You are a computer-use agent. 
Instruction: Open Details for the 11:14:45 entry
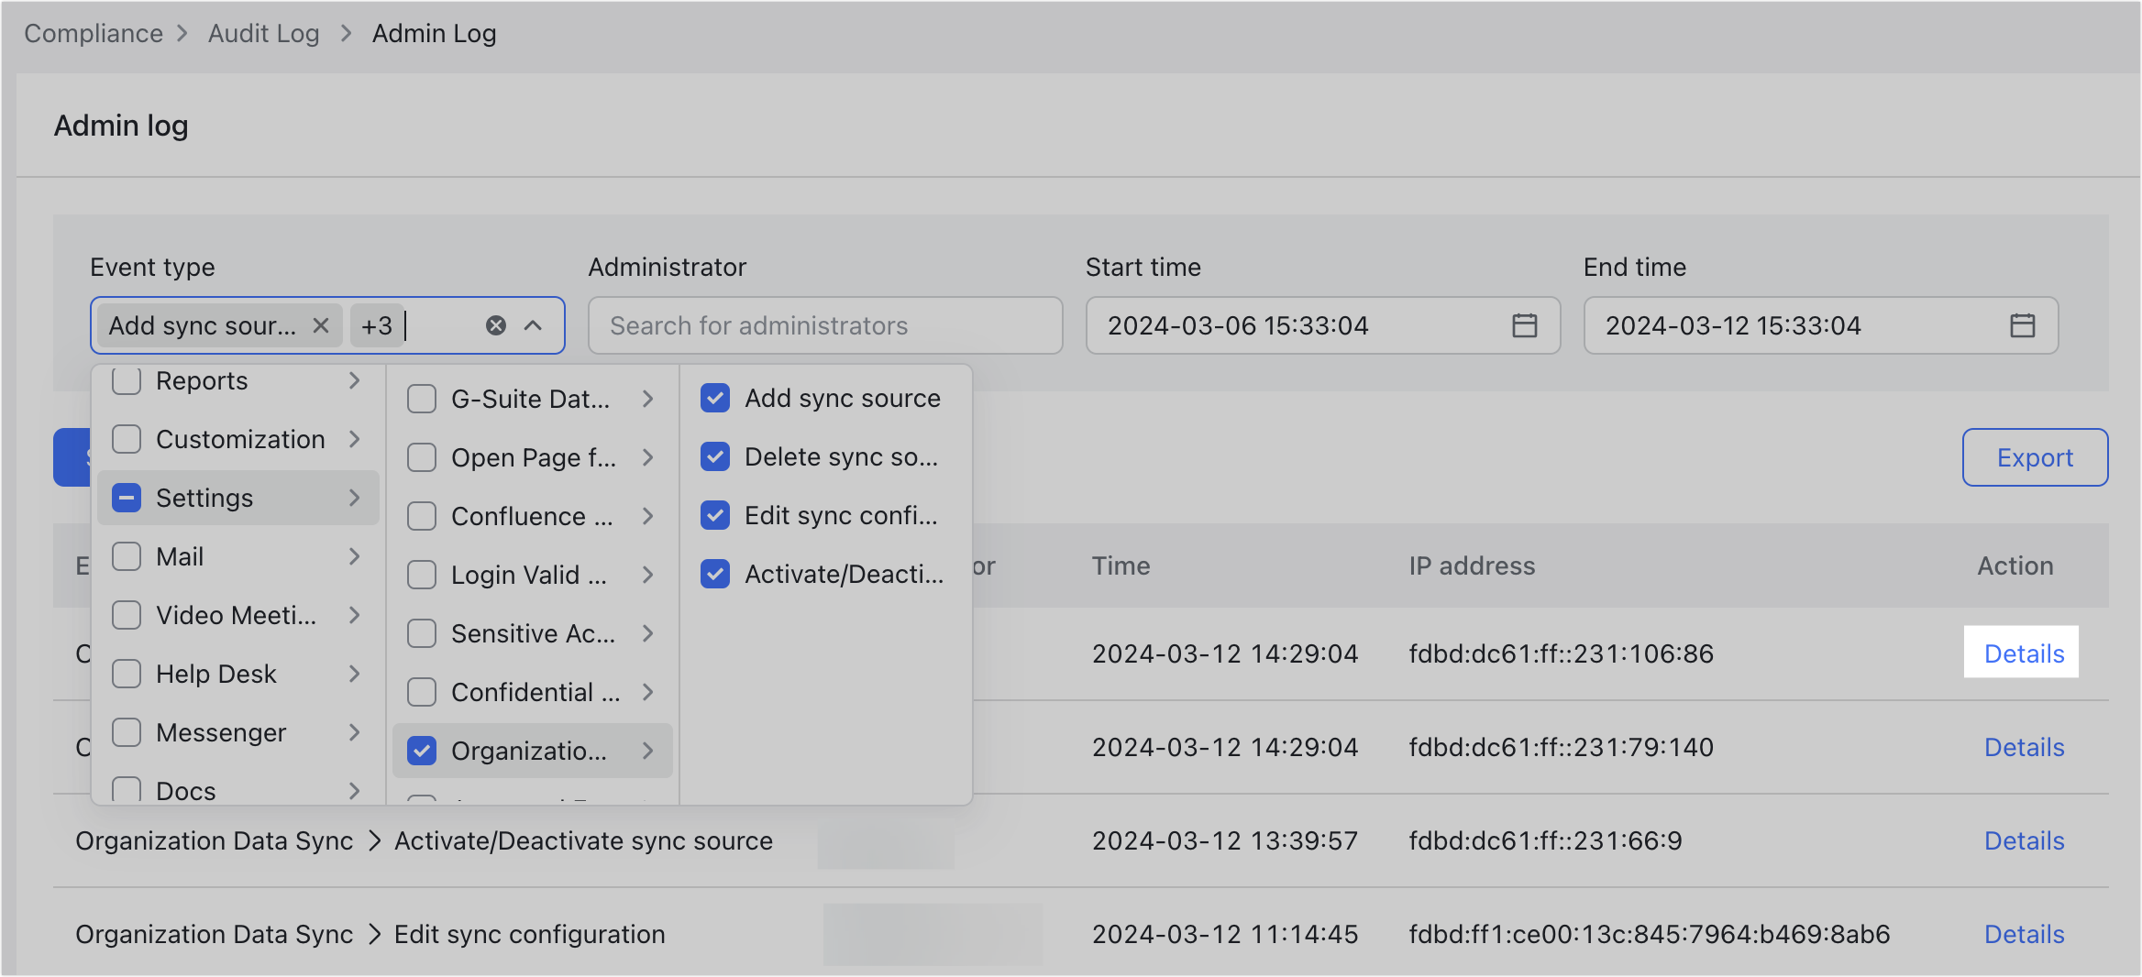2024,934
